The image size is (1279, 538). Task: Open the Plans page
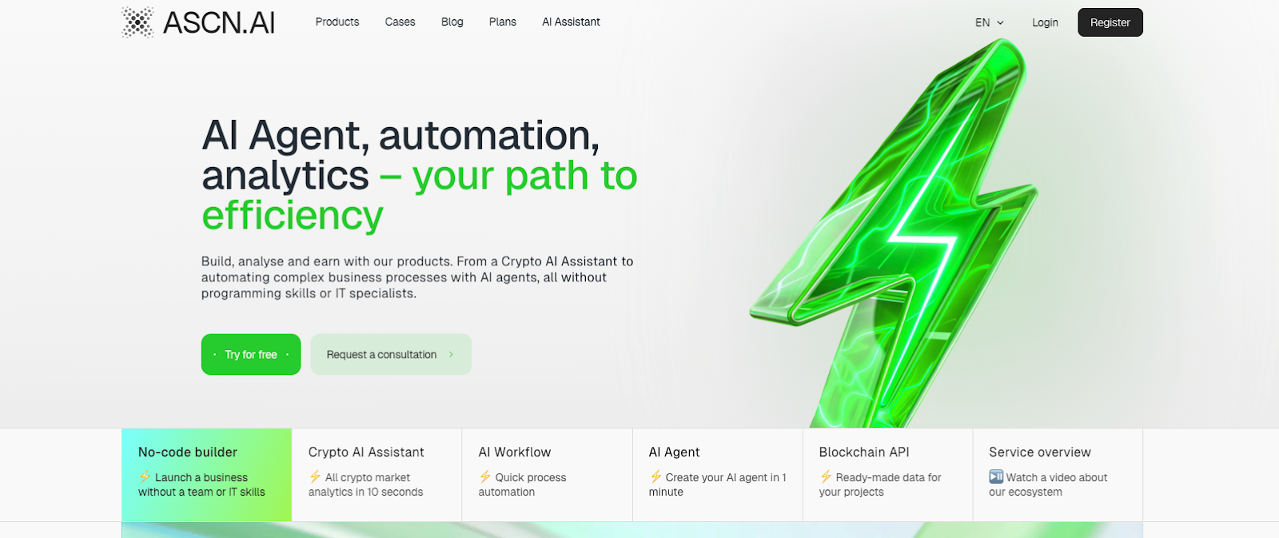[x=503, y=22]
